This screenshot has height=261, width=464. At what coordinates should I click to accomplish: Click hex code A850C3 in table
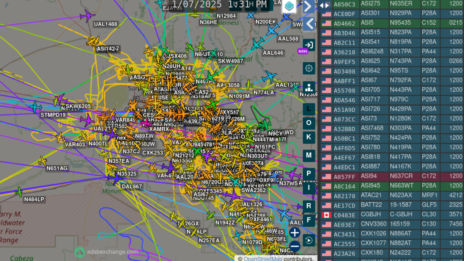344,4
